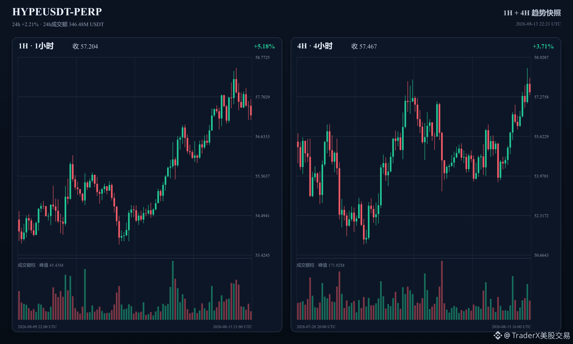The height and width of the screenshot is (344, 573).
Task: Click the 2026-08-13 21:00 UTC end date
Action: 232,326
